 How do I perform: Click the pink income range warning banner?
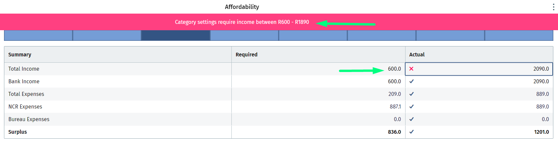click(279, 22)
